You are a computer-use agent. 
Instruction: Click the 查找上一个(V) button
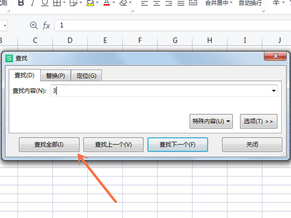pyautogui.click(x=113, y=144)
